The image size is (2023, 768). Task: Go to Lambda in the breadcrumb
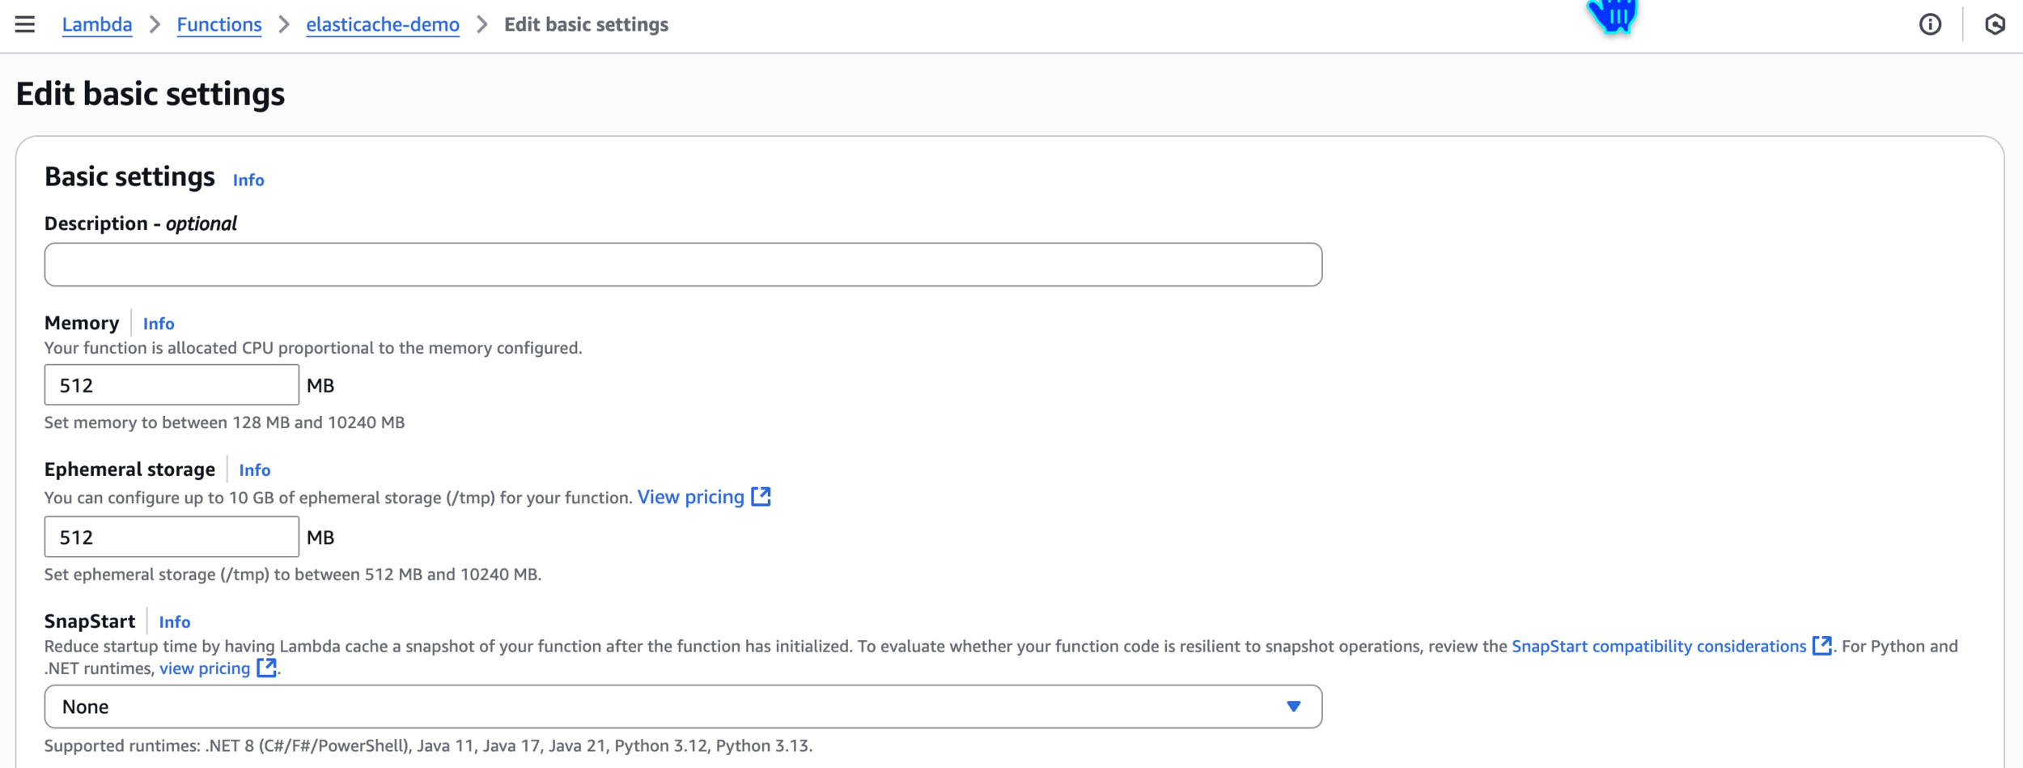(x=97, y=24)
